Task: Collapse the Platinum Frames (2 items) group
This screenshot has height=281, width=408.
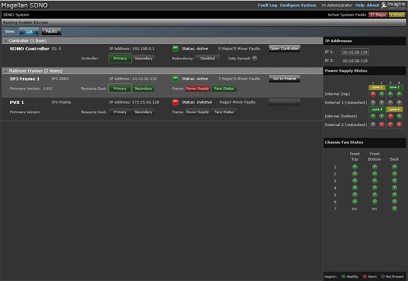Action: [5, 71]
